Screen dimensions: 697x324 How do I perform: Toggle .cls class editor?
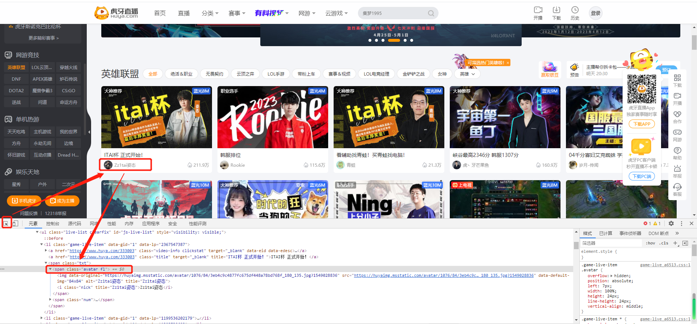tap(664, 243)
